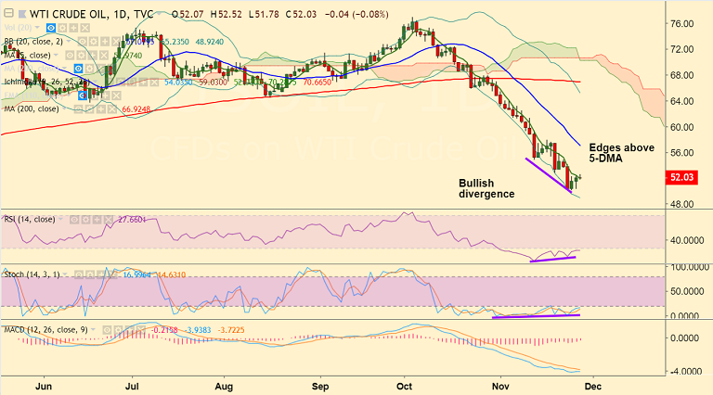Click the plus icon on the Ichimoku row

(x=143, y=83)
